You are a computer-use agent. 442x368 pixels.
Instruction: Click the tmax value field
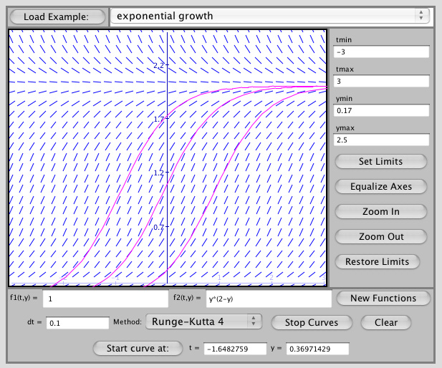tap(380, 82)
